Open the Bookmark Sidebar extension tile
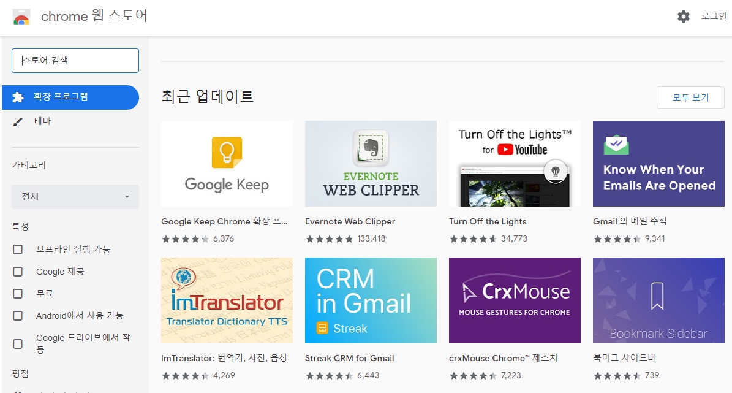Image resolution: width=732 pixels, height=393 pixels. (x=658, y=300)
